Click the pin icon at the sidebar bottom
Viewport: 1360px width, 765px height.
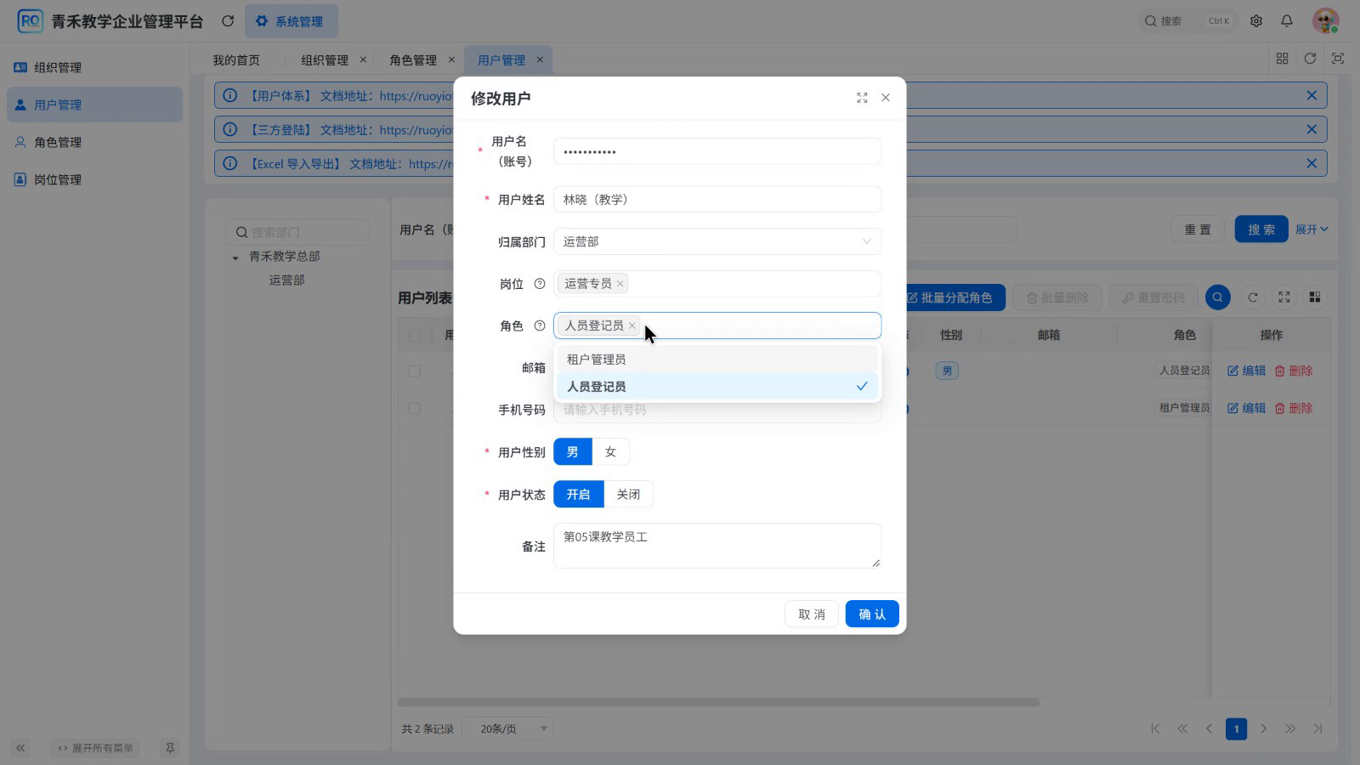[x=170, y=748]
